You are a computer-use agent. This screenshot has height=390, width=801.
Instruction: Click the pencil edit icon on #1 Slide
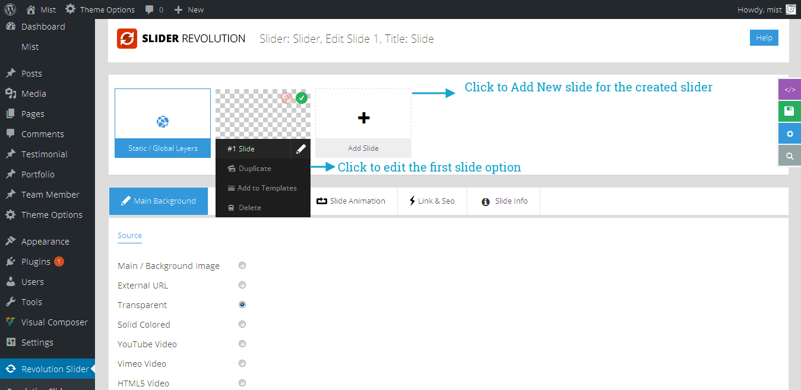click(x=300, y=149)
